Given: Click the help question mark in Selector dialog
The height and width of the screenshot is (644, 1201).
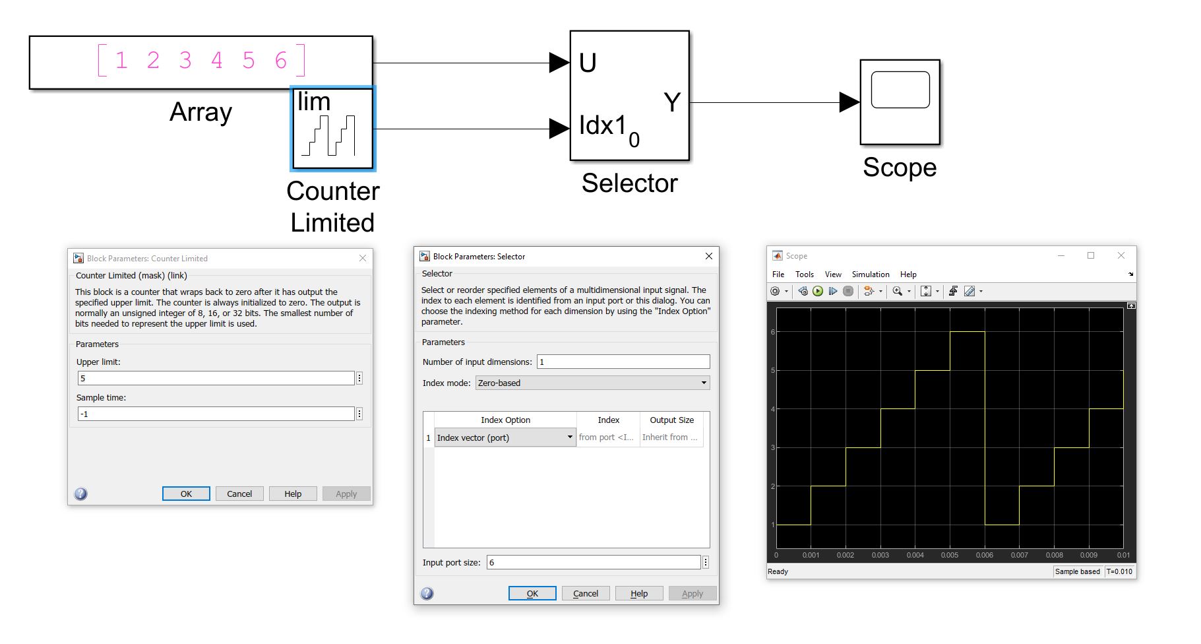Looking at the screenshot, I should (427, 593).
